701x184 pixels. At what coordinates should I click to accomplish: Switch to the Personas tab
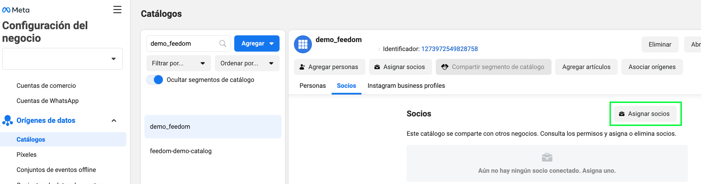click(x=312, y=86)
